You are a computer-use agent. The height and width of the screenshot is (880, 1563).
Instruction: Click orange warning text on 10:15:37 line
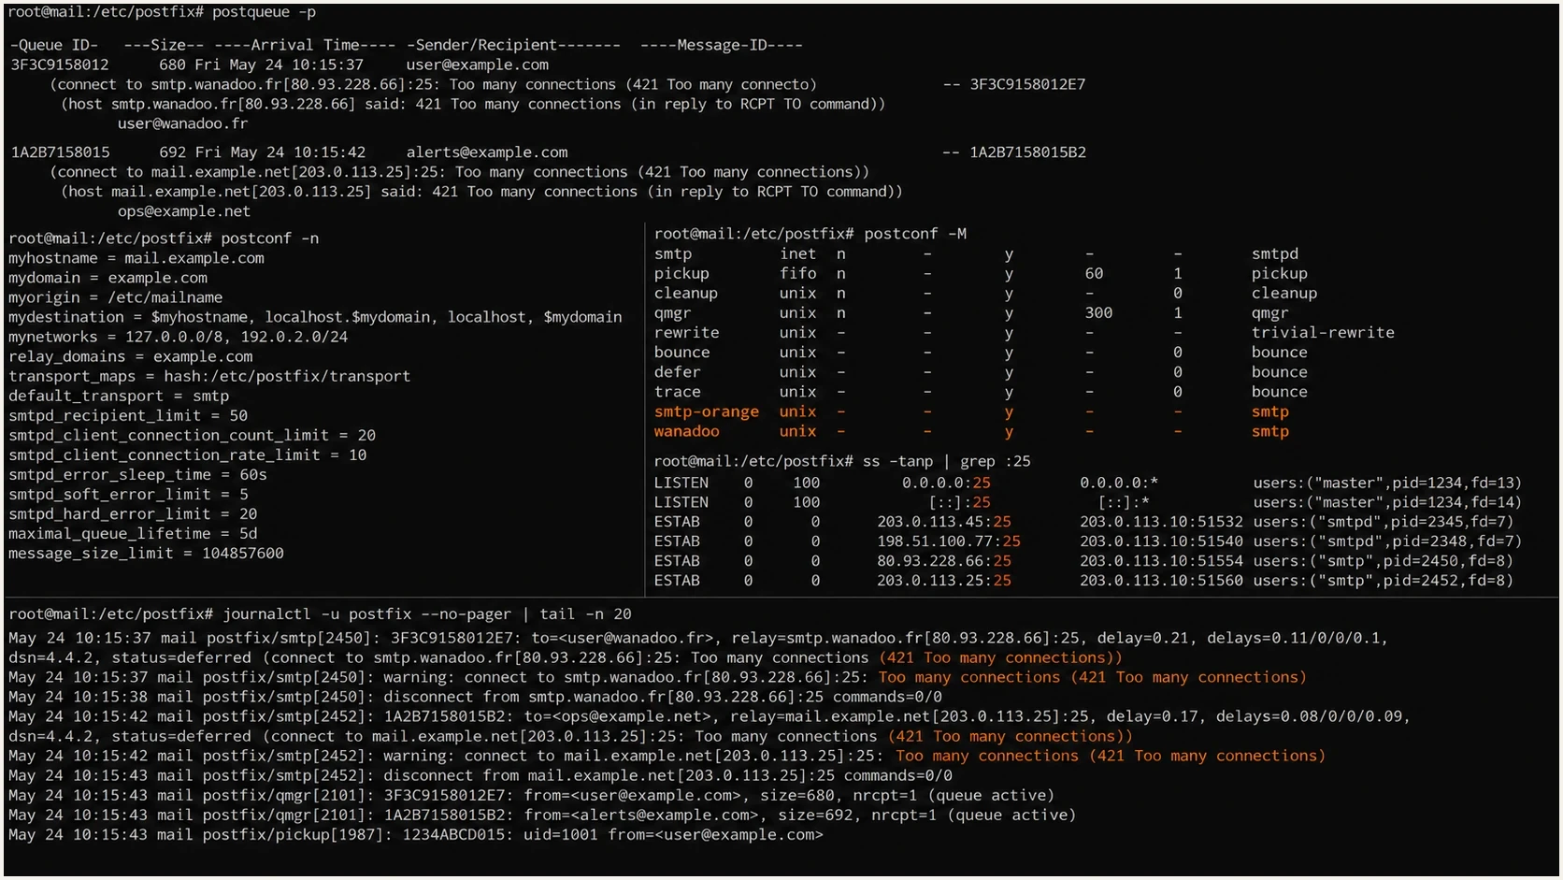1092,677
